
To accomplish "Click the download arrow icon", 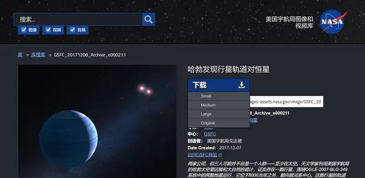I will click(x=242, y=85).
